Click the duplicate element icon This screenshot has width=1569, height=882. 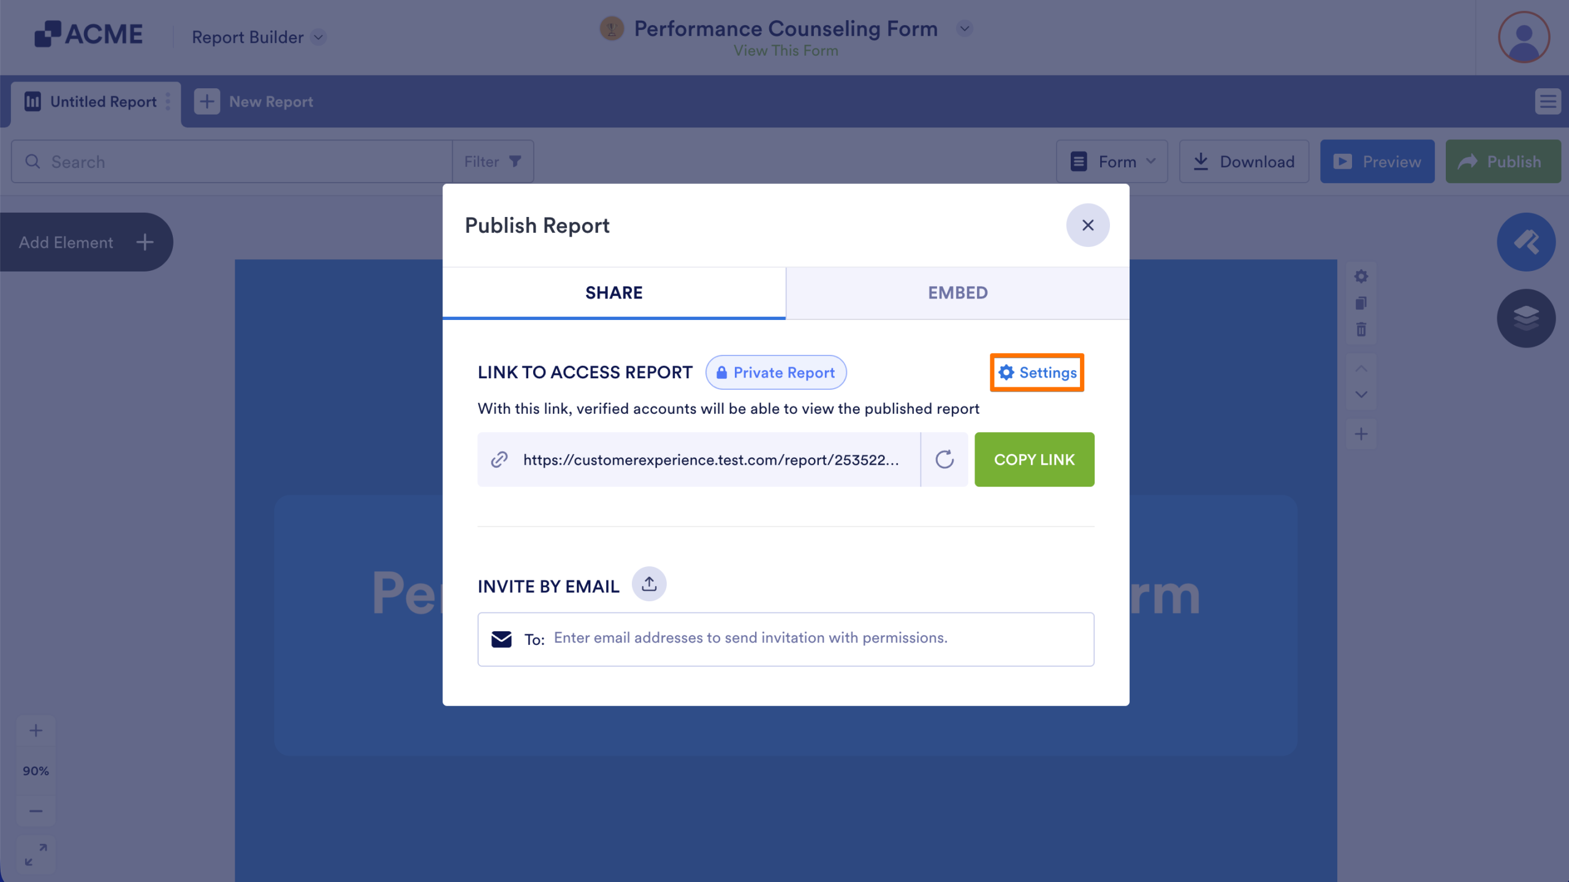click(x=1361, y=303)
